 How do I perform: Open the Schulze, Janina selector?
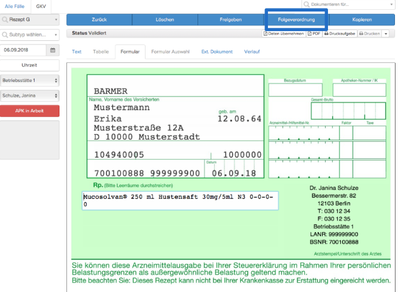pos(29,96)
